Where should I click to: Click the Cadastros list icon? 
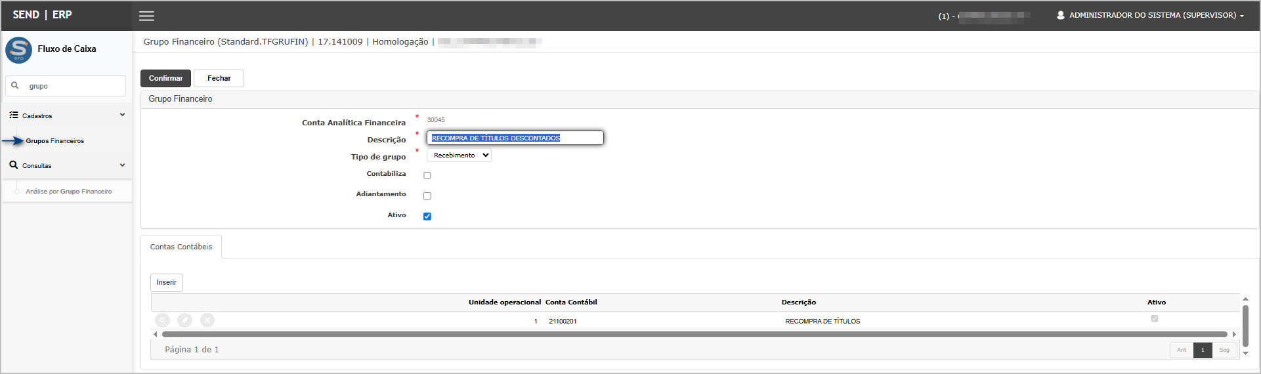14,115
